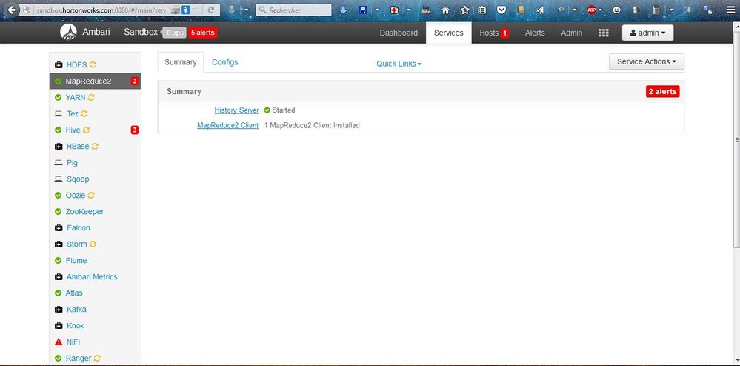Screen dimensions: 740x366
Task: Click the red 2 alerts badge
Action: click(663, 92)
